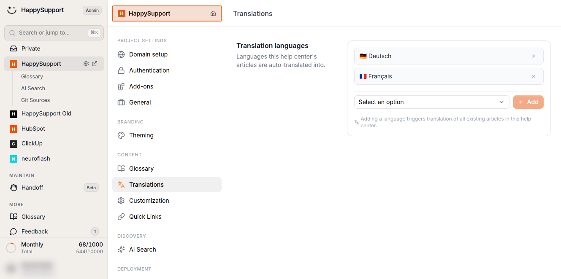Open HappySupport help center external link icon
Image resolution: width=561 pixels, height=279 pixels.
95,64
